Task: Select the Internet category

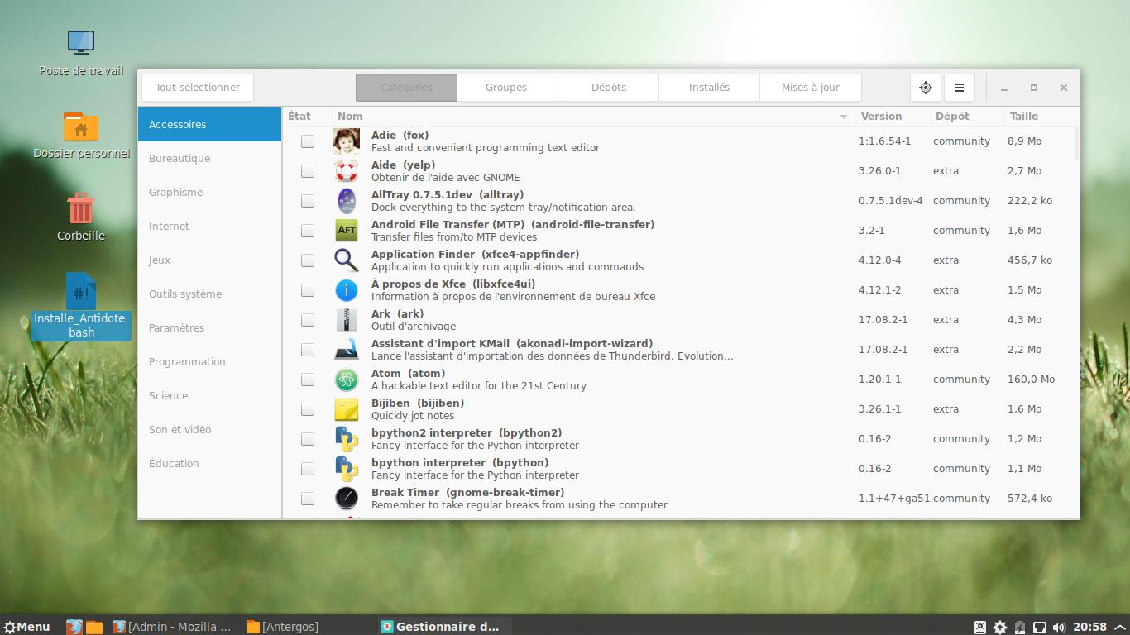Action: pos(209,226)
